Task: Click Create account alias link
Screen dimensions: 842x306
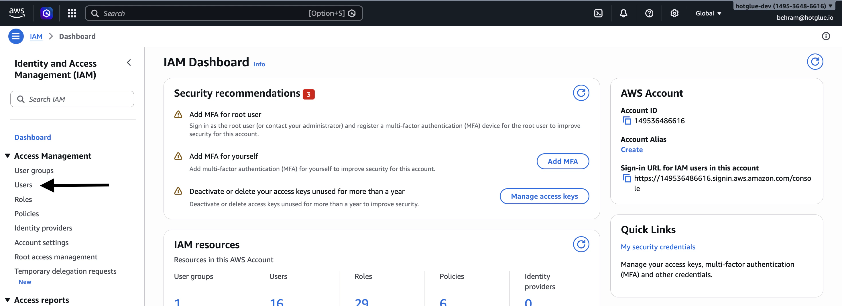Action: click(631, 149)
